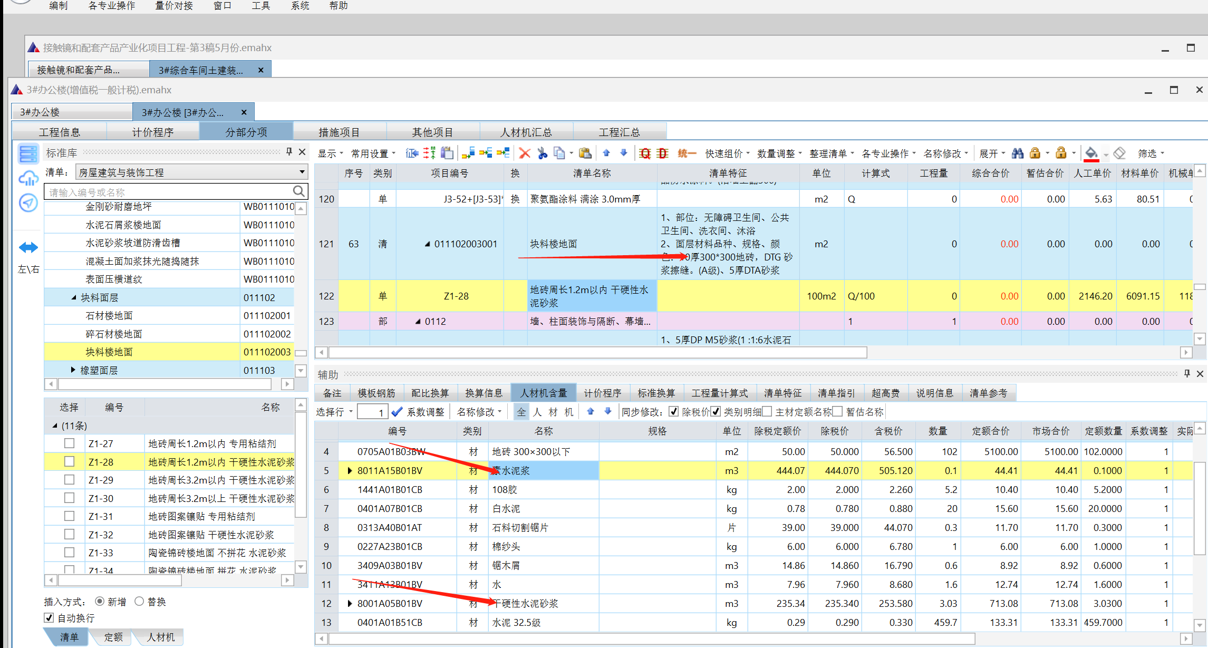
Task: Click the blue move-down arrow in main toolbar
Action: click(624, 153)
